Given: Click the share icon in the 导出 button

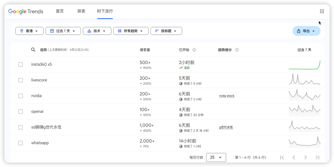Looking at the screenshot, I should pos(299,31).
